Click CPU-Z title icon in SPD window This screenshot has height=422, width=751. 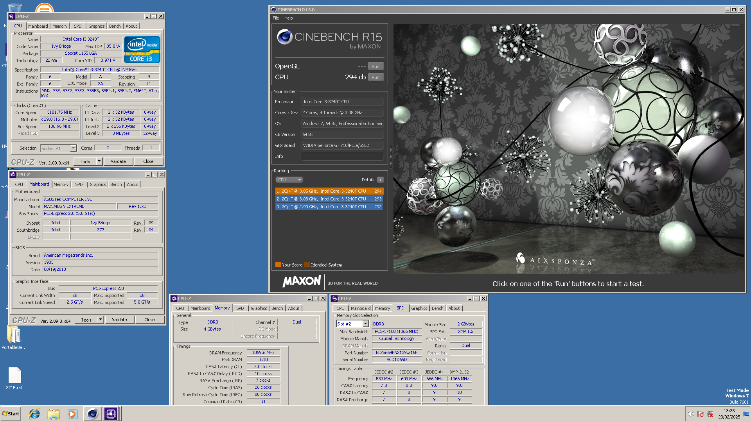tap(334, 299)
